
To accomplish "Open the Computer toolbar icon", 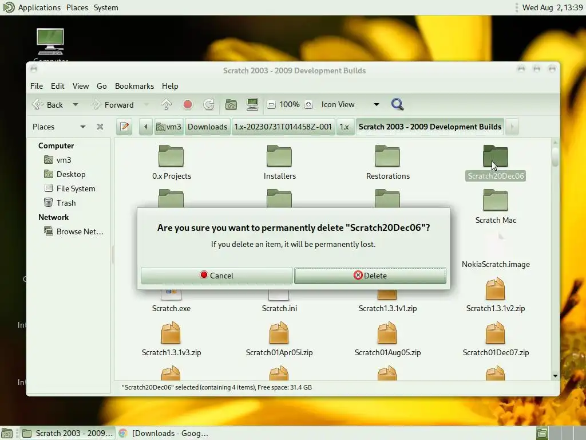I will [252, 104].
